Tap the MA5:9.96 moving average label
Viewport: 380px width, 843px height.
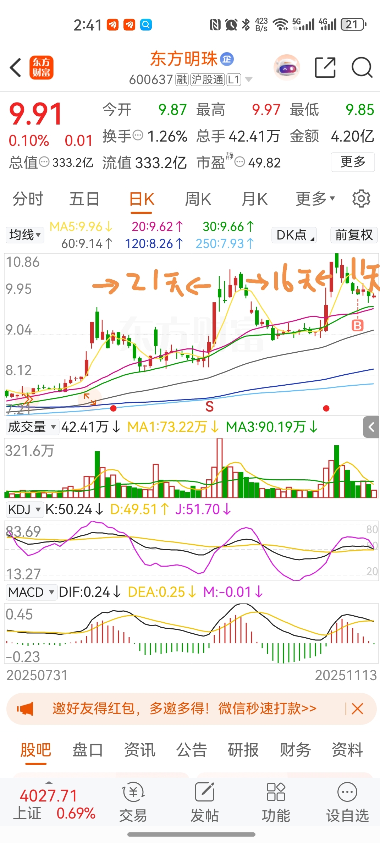click(x=81, y=227)
